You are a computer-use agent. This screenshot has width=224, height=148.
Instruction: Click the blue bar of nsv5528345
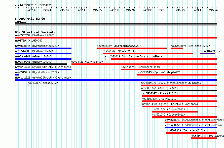(x=43, y=48)
